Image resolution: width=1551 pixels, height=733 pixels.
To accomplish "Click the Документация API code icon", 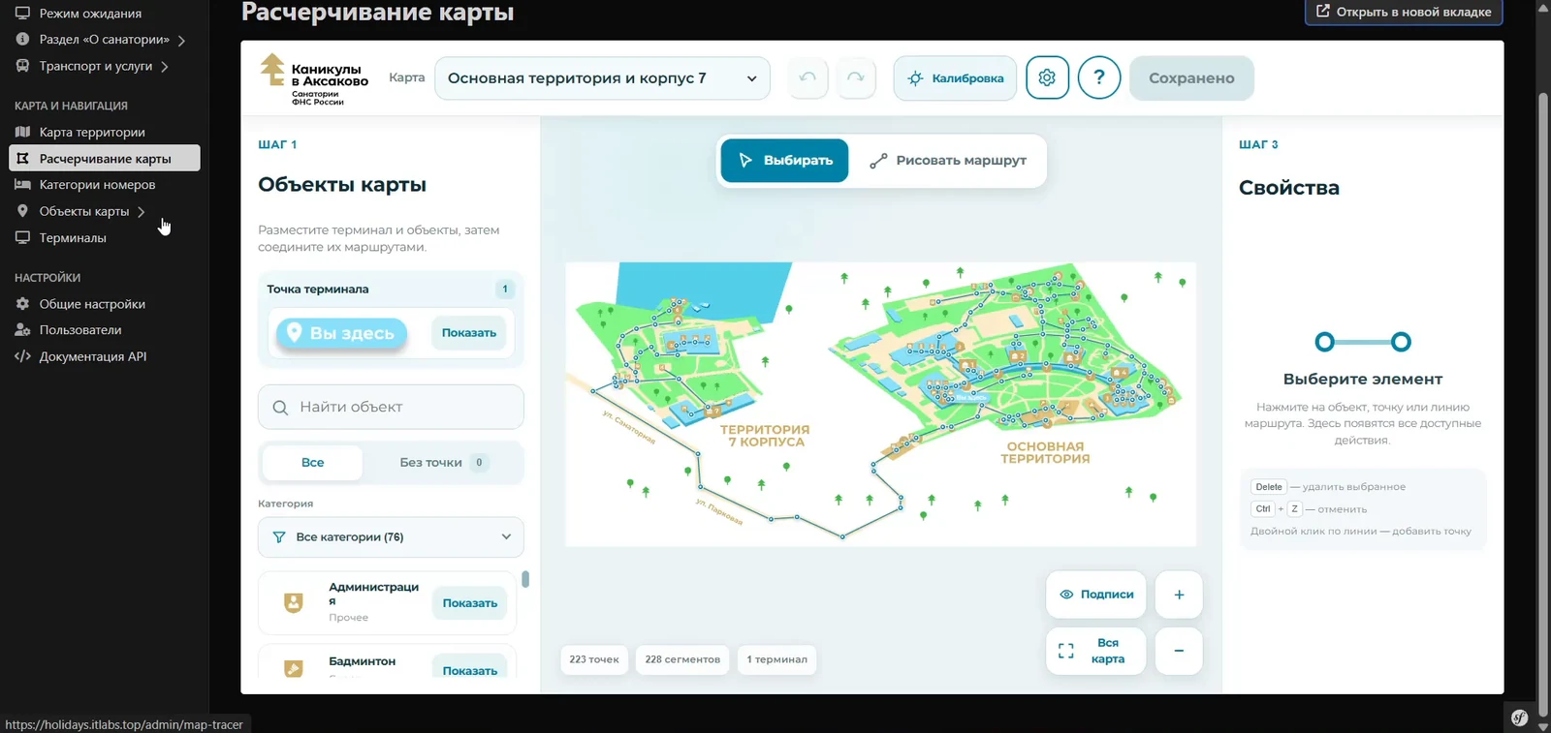I will coord(22,356).
